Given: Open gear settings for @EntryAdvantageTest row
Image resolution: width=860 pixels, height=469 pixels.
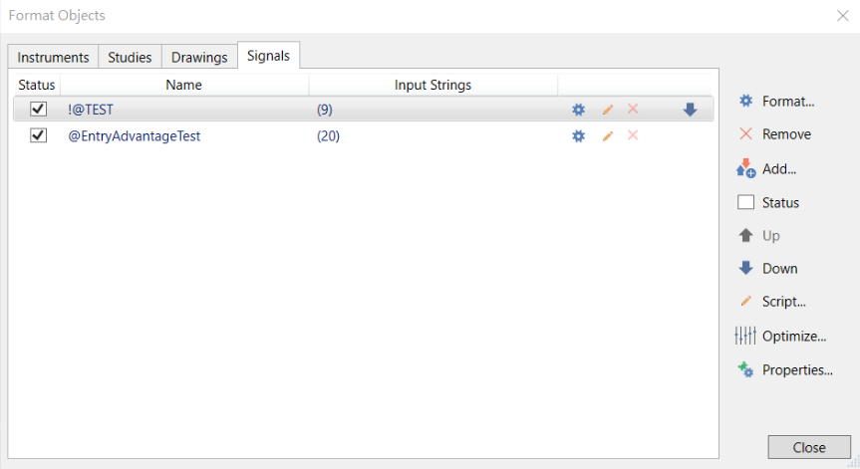Looking at the screenshot, I should click(578, 135).
